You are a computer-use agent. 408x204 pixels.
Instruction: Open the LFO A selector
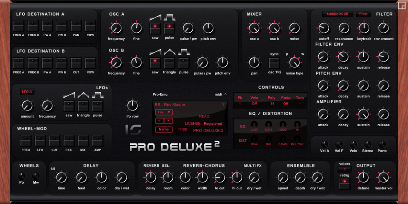(27, 92)
